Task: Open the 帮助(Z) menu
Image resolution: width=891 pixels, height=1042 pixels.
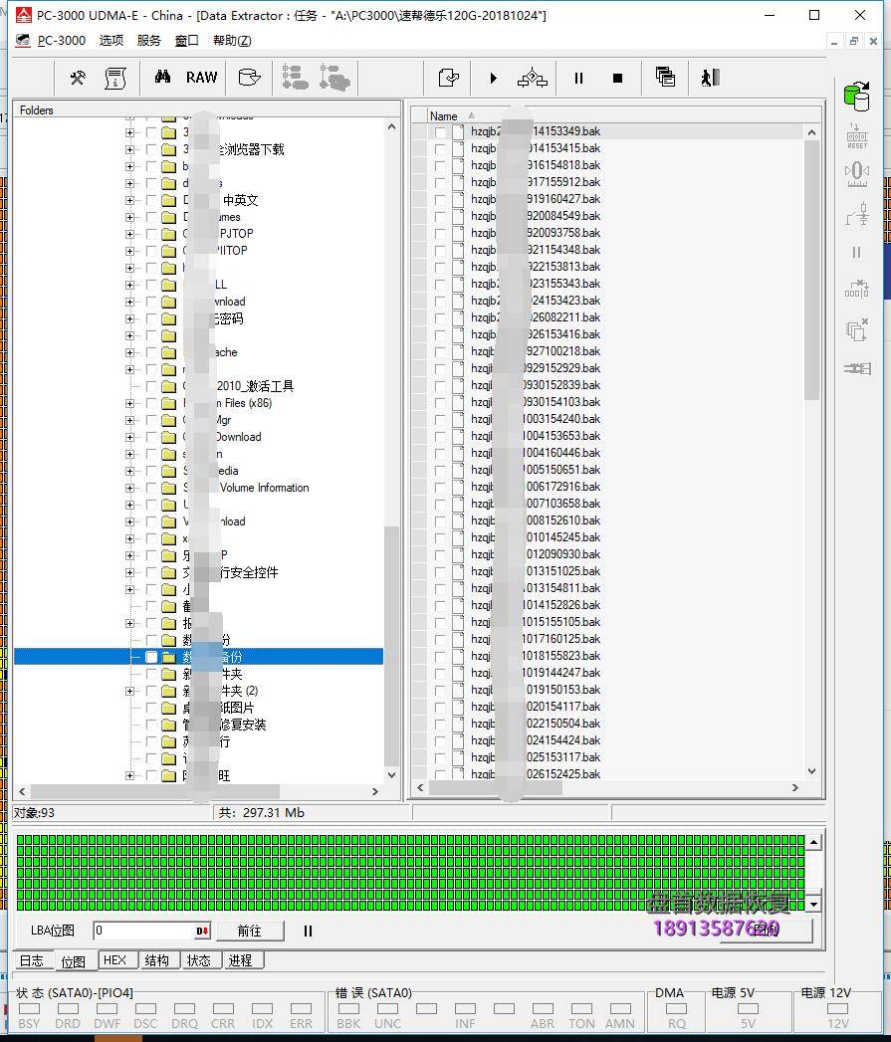Action: 232,41
